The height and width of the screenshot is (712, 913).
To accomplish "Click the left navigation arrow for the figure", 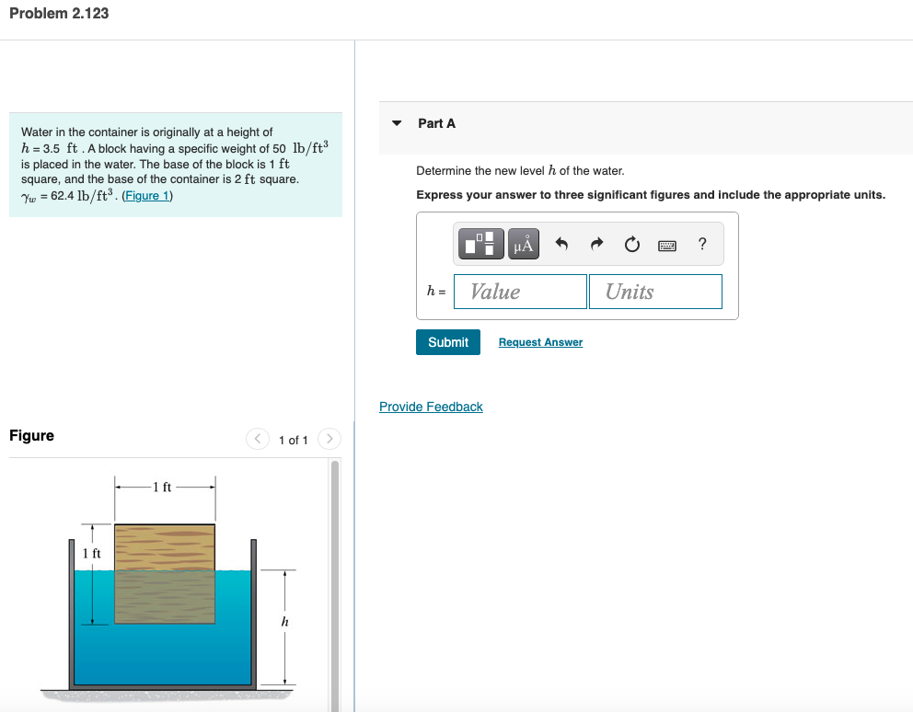I will (x=258, y=439).
